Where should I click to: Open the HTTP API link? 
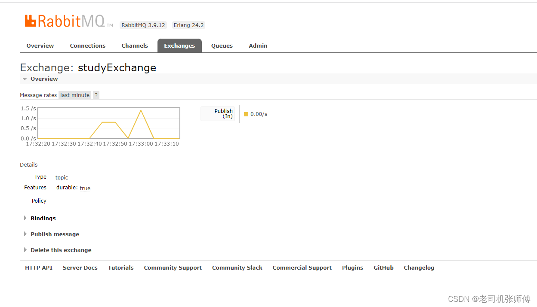[39, 267]
